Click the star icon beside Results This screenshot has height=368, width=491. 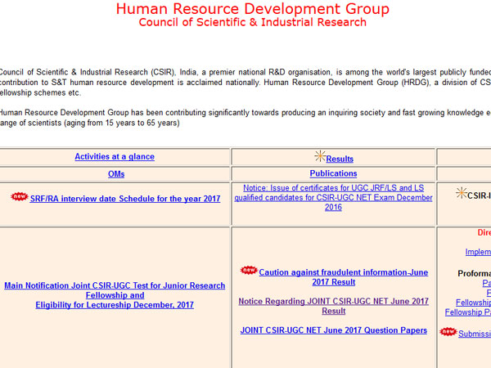(x=319, y=156)
